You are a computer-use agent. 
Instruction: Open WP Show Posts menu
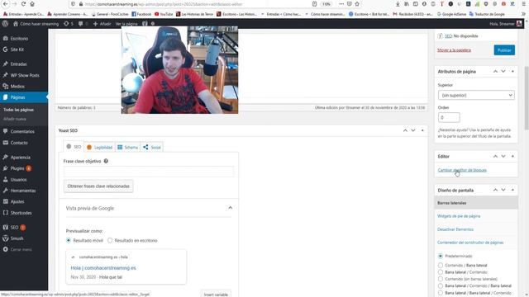pyautogui.click(x=24, y=75)
